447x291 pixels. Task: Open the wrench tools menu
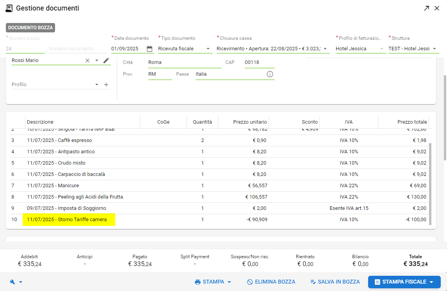click(16, 282)
